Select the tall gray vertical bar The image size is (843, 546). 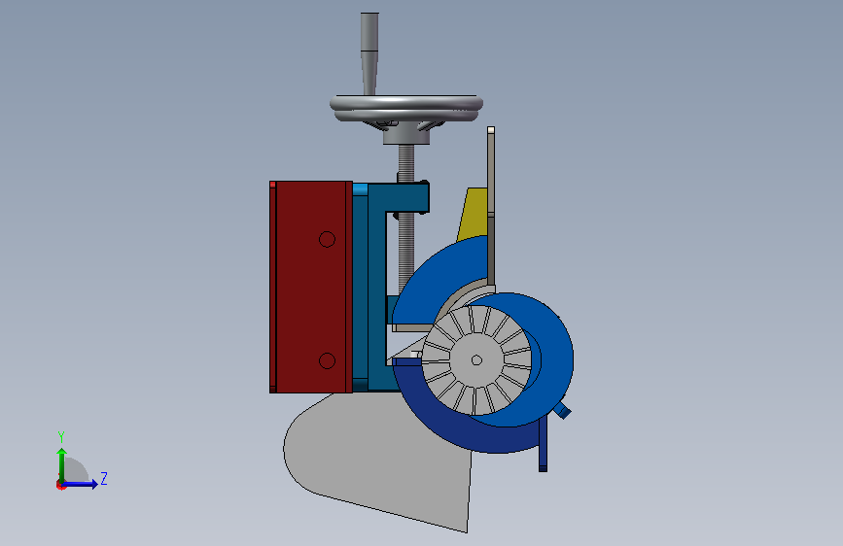point(491,206)
